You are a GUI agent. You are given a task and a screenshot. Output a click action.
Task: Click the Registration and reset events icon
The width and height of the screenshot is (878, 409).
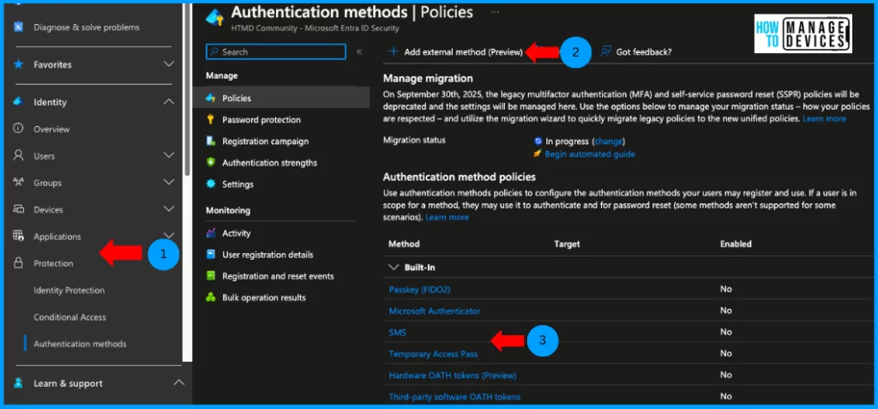(x=211, y=275)
